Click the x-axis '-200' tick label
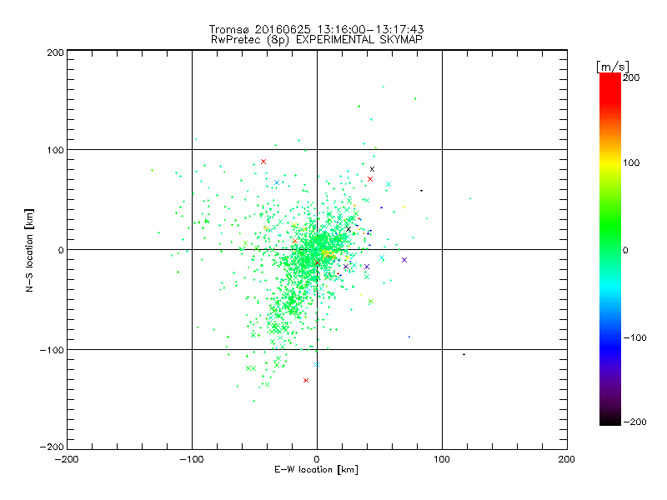 pyautogui.click(x=68, y=459)
